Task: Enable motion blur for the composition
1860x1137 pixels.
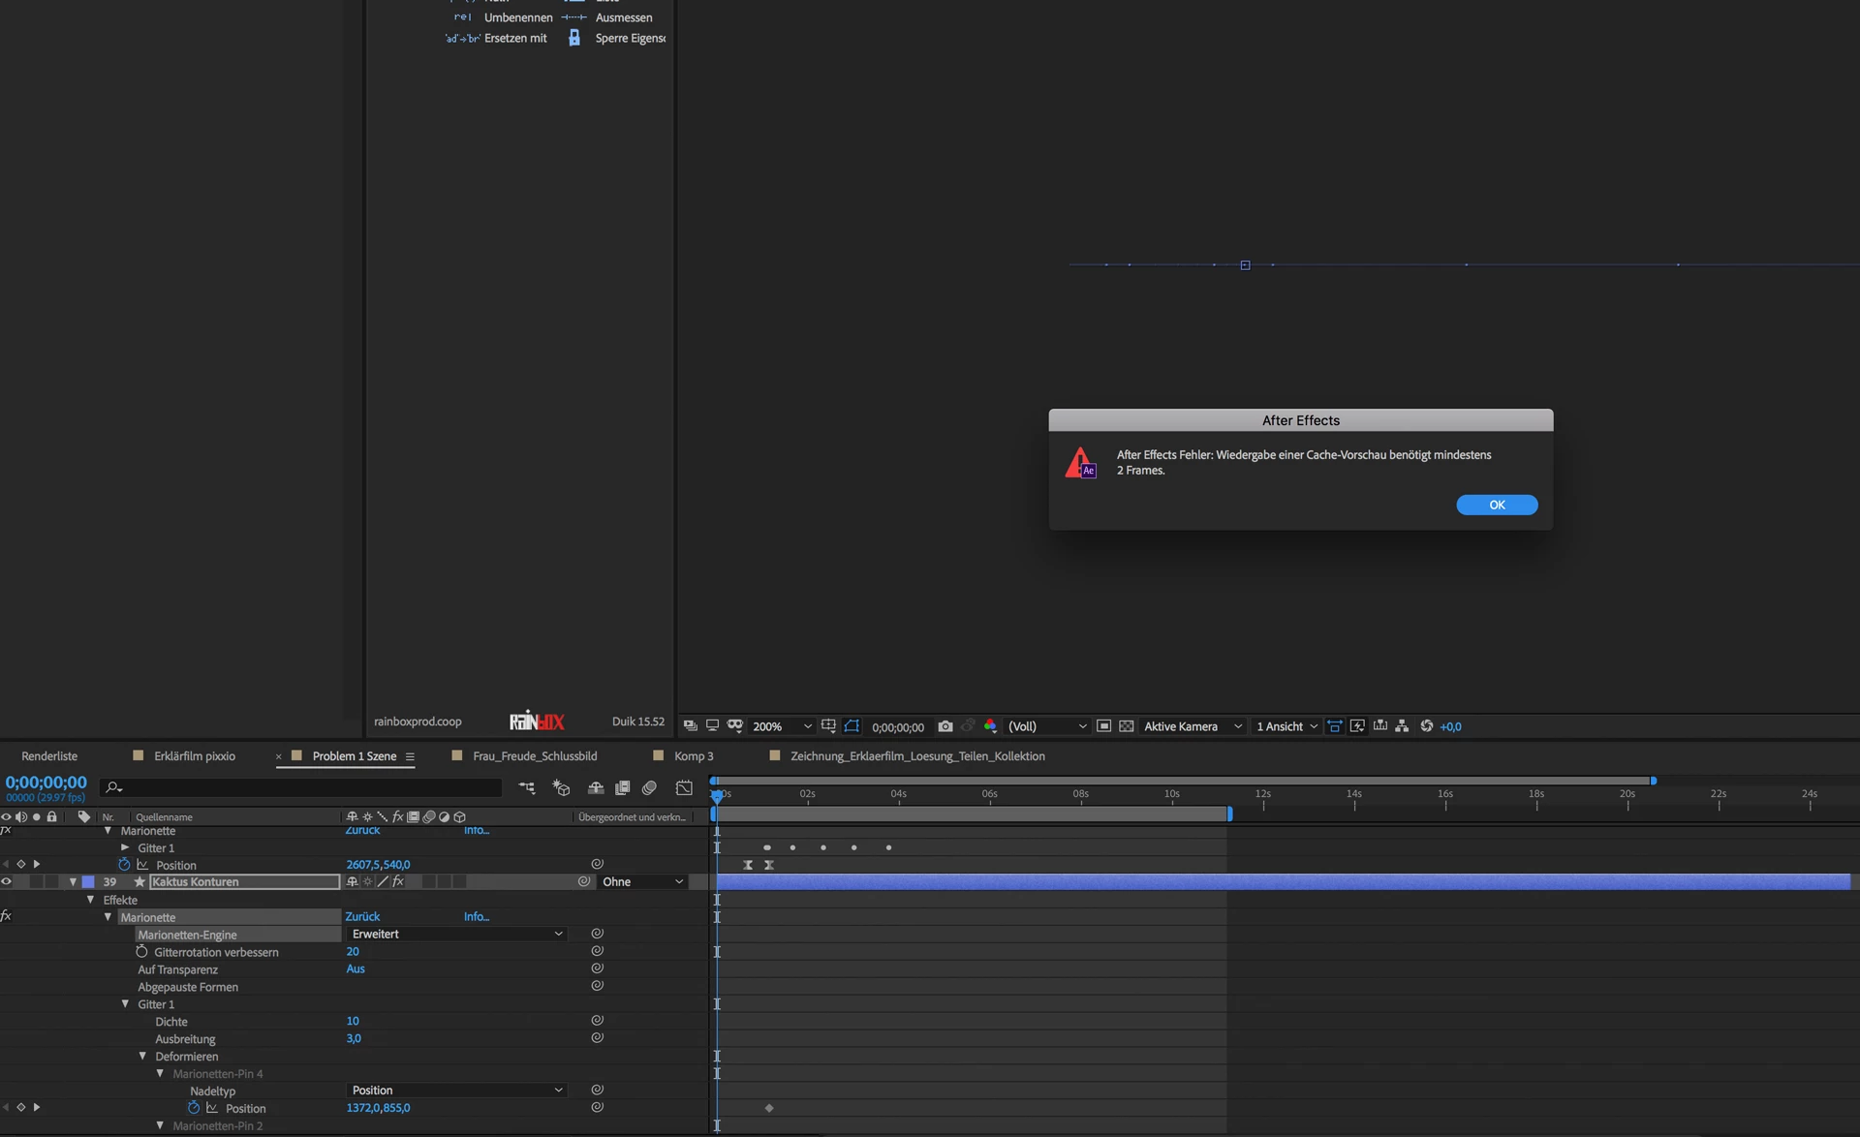Action: tap(649, 788)
